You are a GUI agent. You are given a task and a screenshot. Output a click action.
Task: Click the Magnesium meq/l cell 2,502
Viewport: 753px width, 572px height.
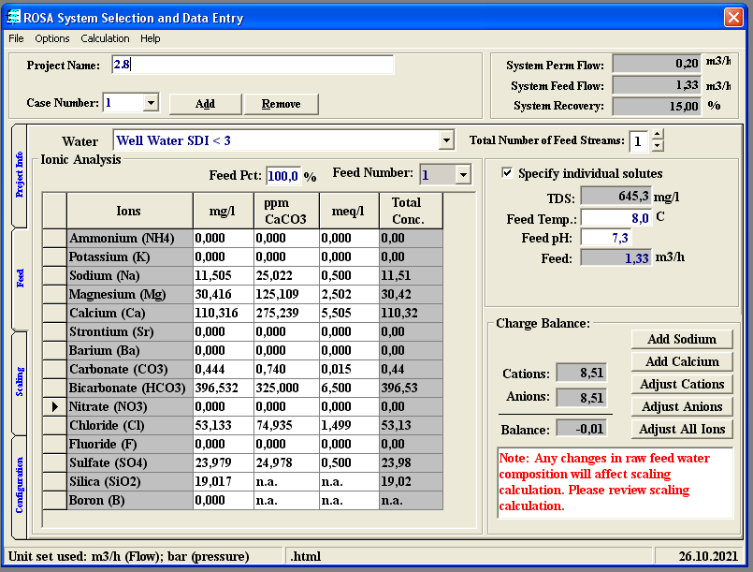349,294
